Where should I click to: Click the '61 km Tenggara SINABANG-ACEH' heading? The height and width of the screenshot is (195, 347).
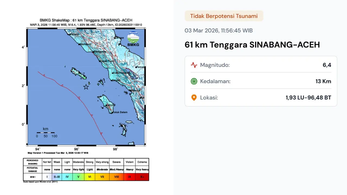pos(252,44)
